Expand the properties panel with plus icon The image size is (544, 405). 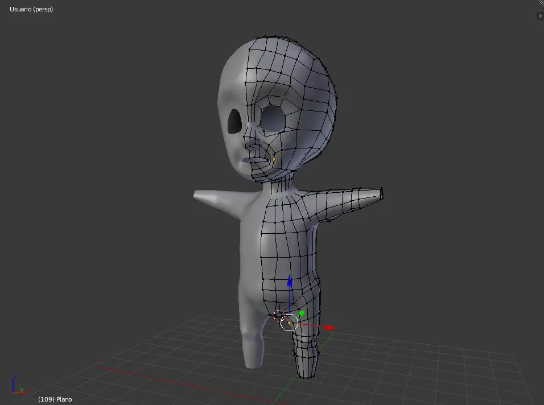pos(540,16)
